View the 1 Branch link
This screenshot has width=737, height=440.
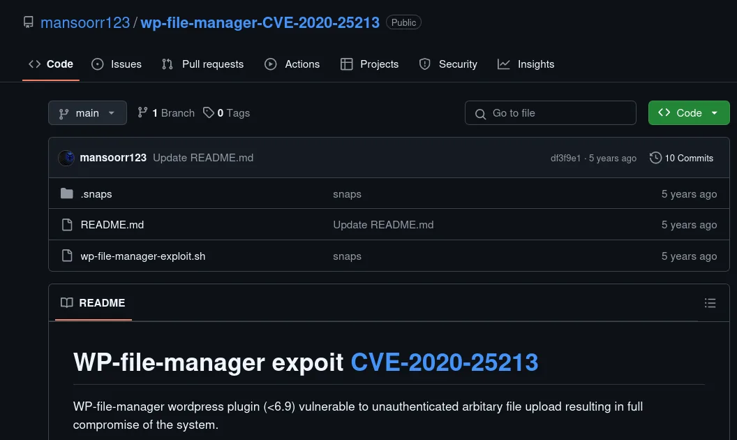click(166, 113)
